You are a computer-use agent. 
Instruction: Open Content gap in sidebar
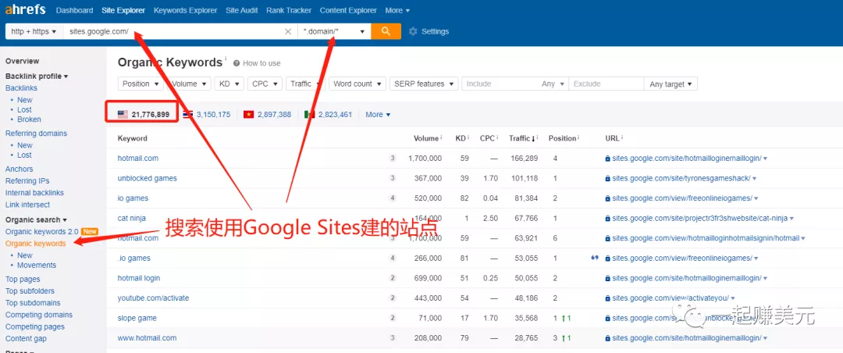coord(26,338)
